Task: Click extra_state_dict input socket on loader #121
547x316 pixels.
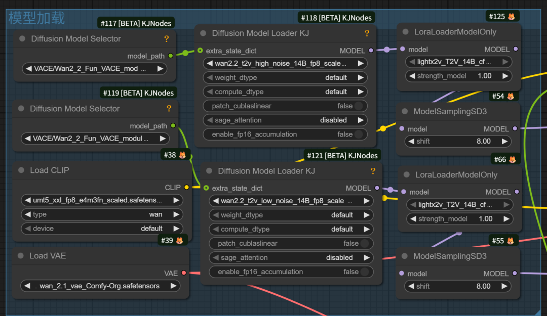Action: click(206, 188)
